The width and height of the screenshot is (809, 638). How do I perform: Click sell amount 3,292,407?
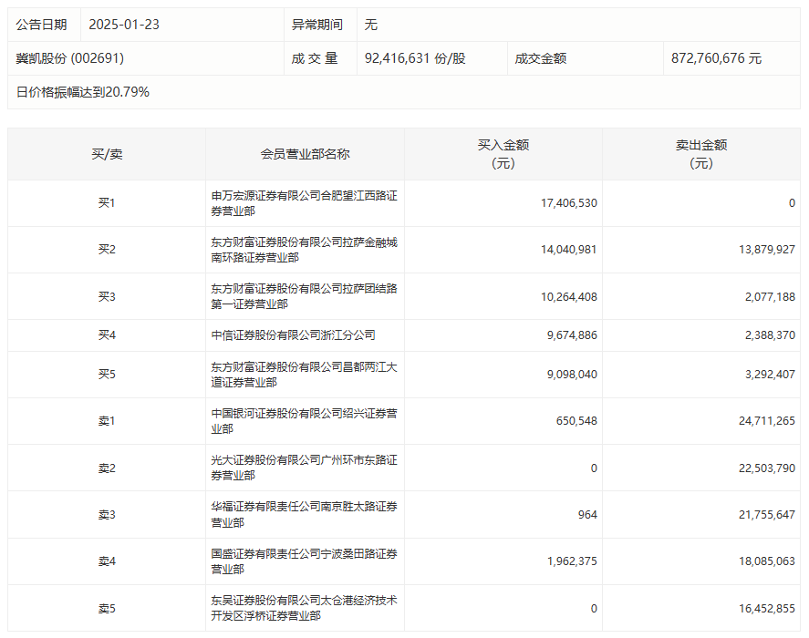pos(770,375)
